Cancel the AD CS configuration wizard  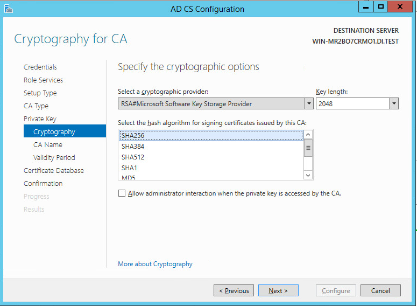click(380, 291)
